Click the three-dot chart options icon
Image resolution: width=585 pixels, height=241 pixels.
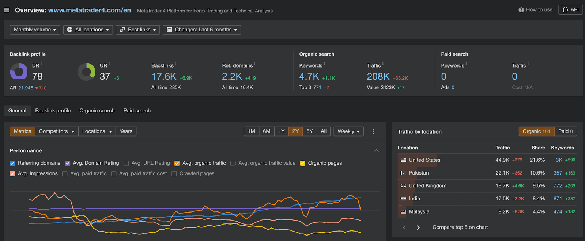click(373, 131)
